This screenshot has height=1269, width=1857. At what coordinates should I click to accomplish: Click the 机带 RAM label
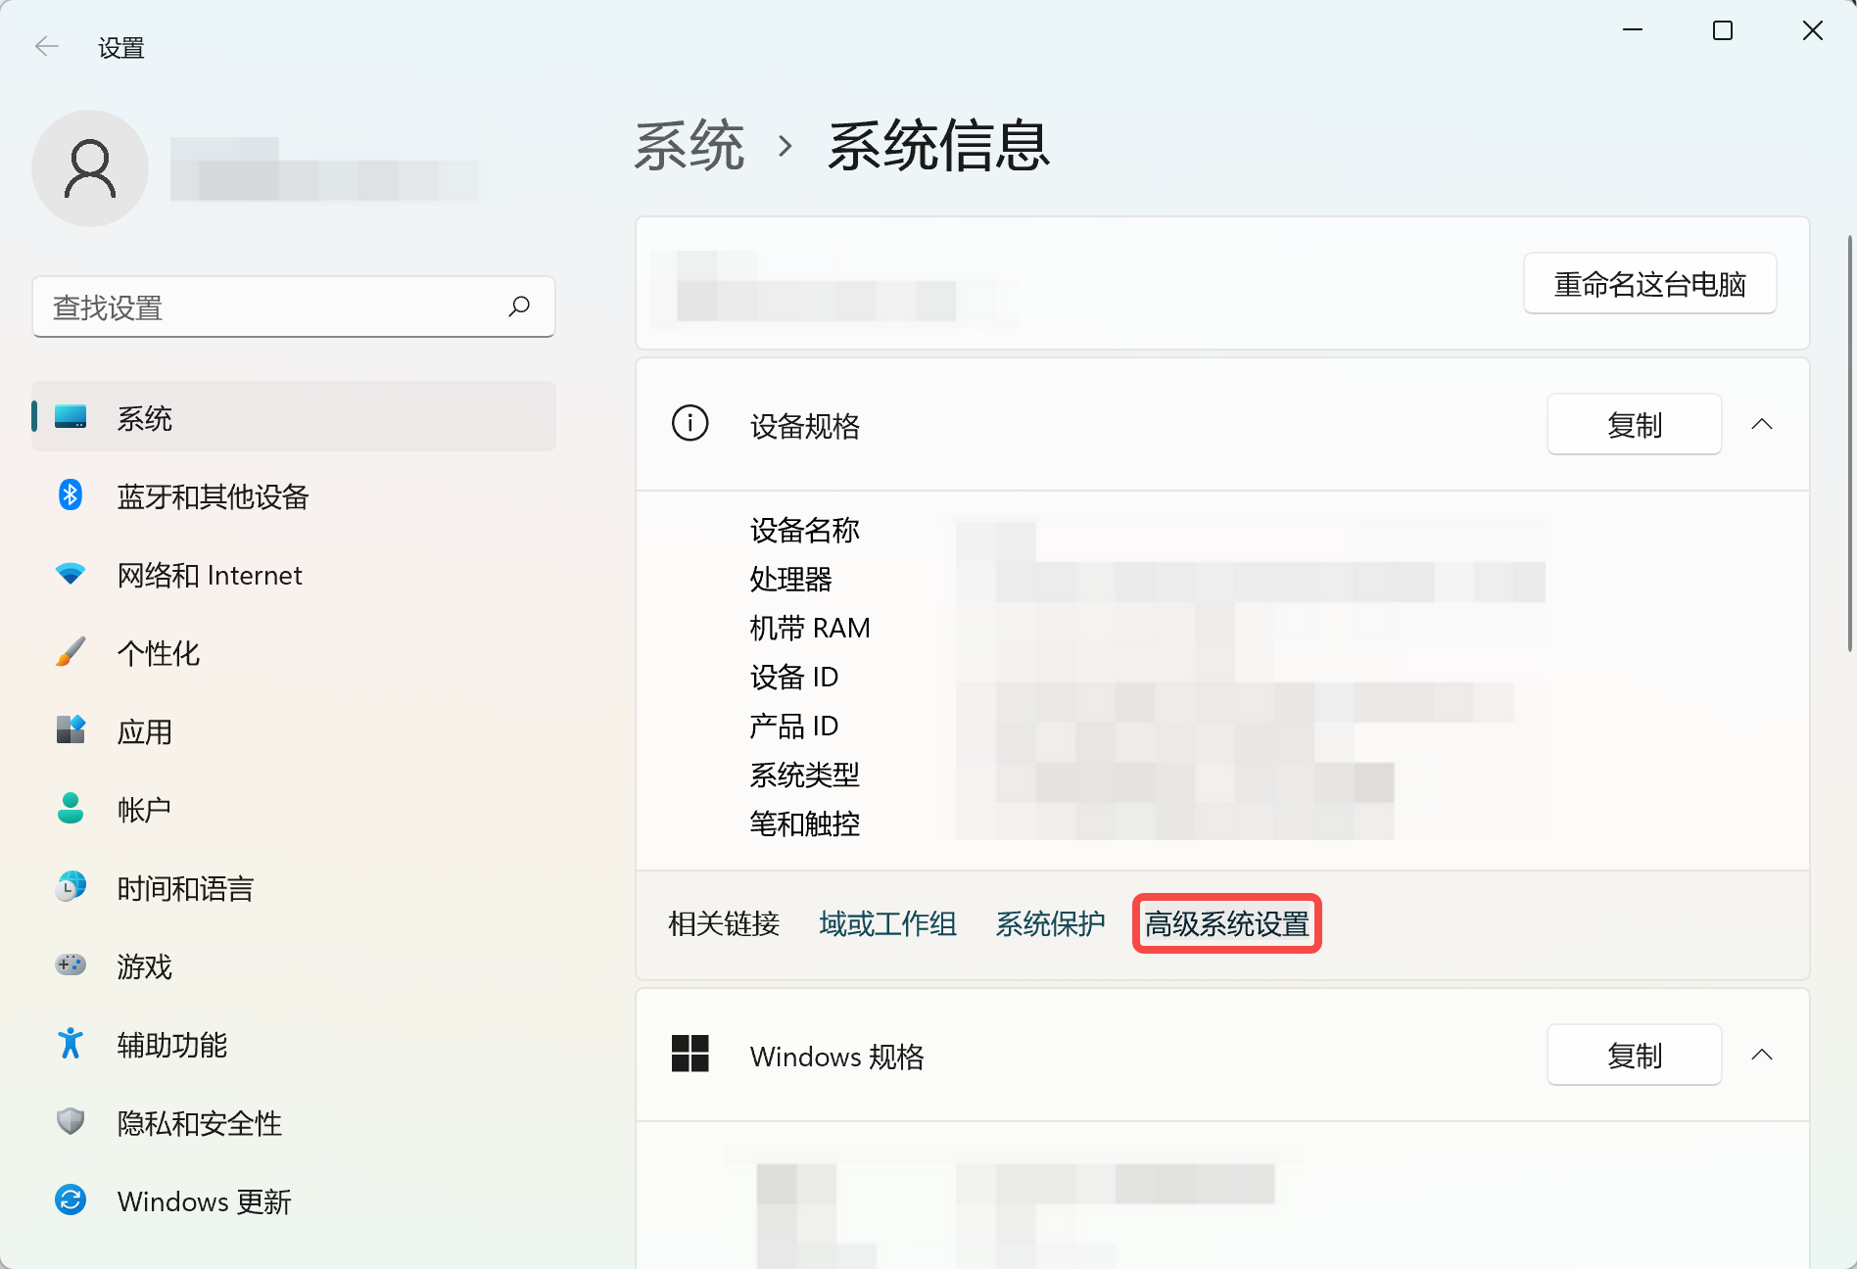(810, 628)
